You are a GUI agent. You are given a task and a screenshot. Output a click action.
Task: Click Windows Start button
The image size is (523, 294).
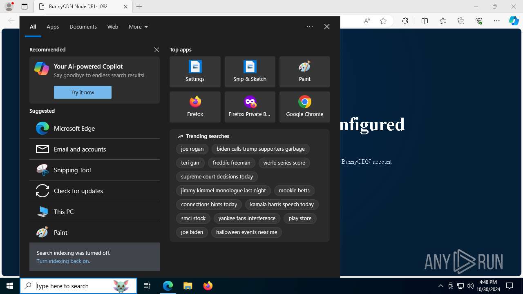tap(10, 286)
